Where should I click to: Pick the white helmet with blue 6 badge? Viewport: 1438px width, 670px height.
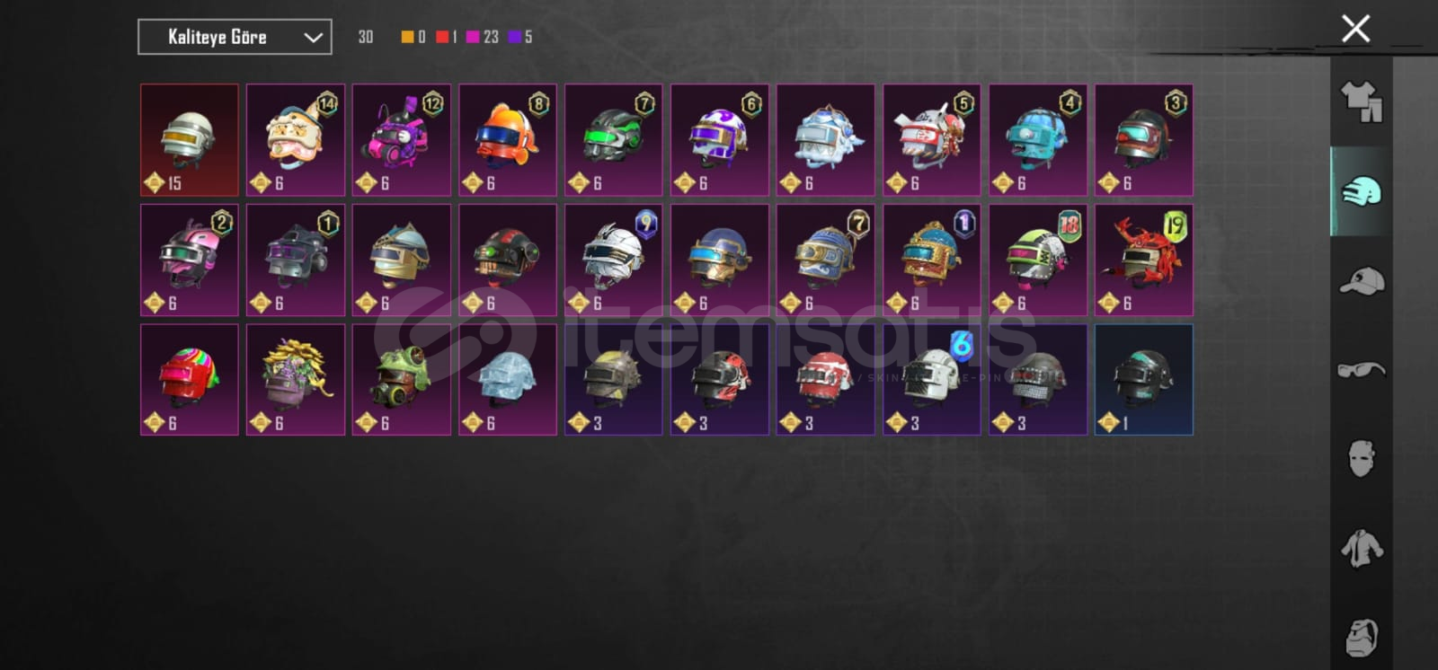(932, 380)
